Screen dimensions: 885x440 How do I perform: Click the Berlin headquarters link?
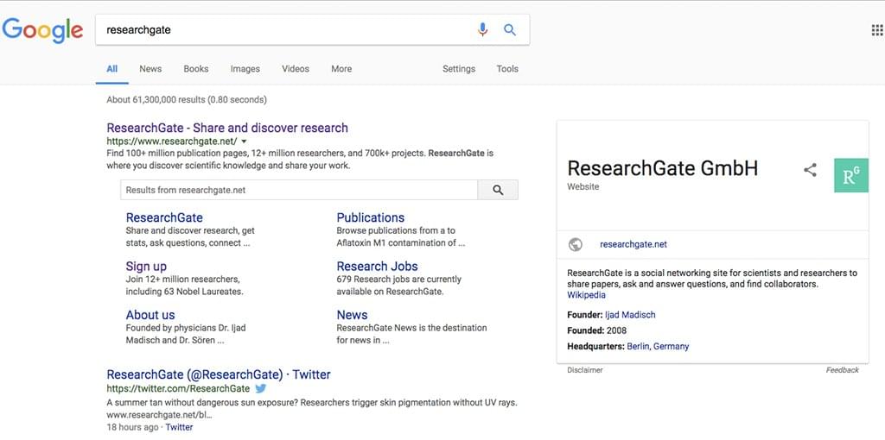pos(639,347)
